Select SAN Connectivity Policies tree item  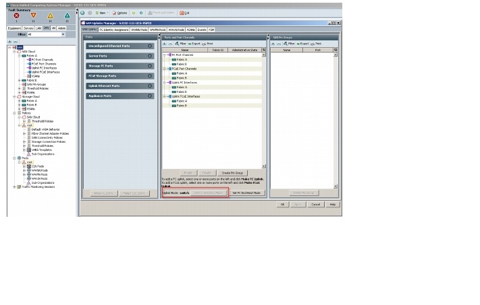pyautogui.click(x=47, y=138)
